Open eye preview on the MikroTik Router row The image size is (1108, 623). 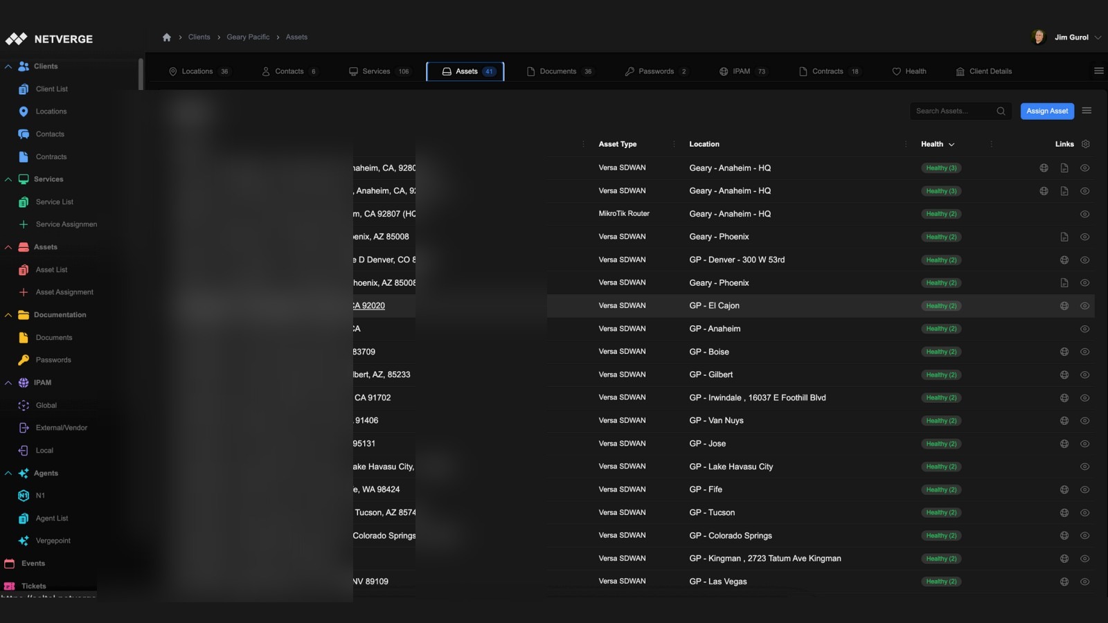point(1084,214)
